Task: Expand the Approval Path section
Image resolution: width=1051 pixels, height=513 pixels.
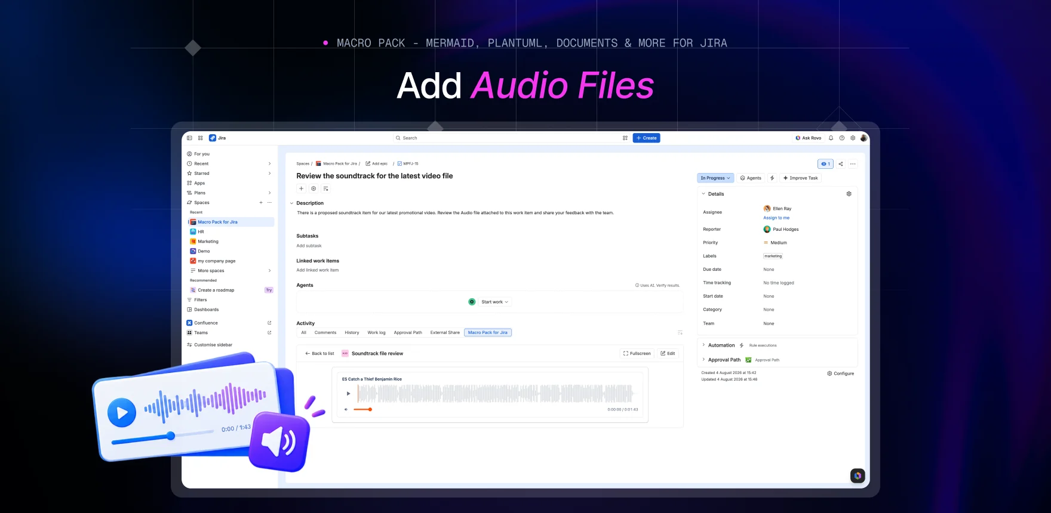Action: [703, 360]
